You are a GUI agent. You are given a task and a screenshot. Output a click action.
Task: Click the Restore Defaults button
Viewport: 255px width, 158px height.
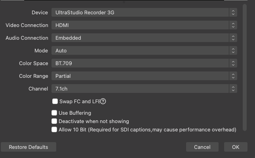click(x=29, y=147)
